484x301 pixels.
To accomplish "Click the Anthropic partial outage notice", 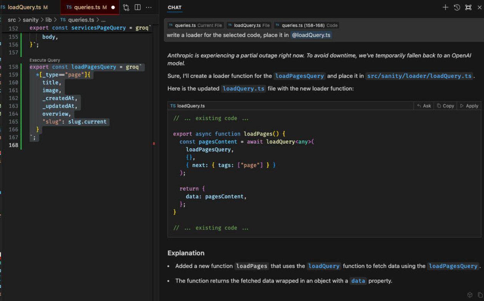I will (319, 59).
